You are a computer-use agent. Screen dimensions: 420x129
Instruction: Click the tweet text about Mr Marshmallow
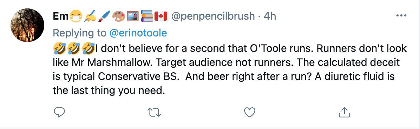[230, 70]
